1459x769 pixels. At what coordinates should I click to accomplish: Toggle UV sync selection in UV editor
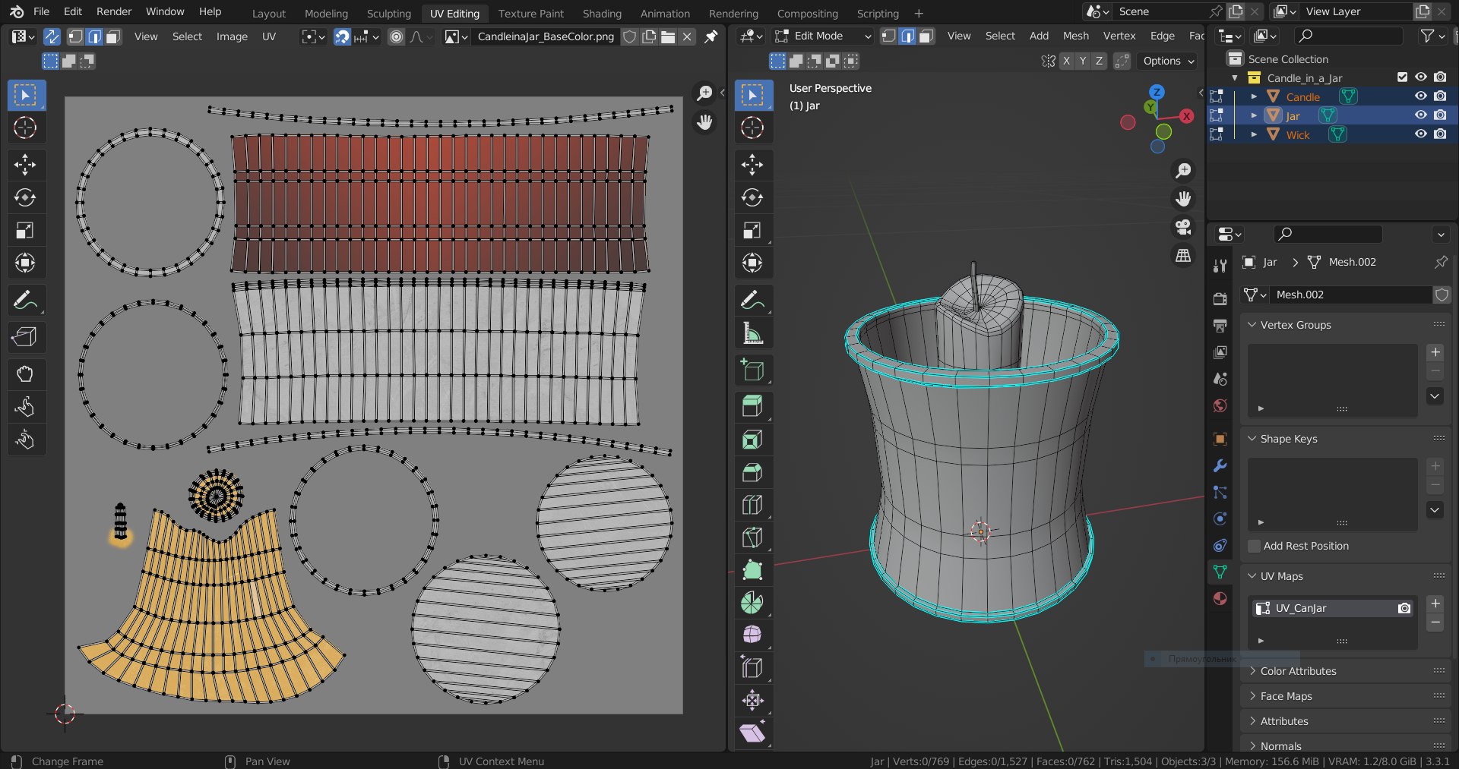52,36
